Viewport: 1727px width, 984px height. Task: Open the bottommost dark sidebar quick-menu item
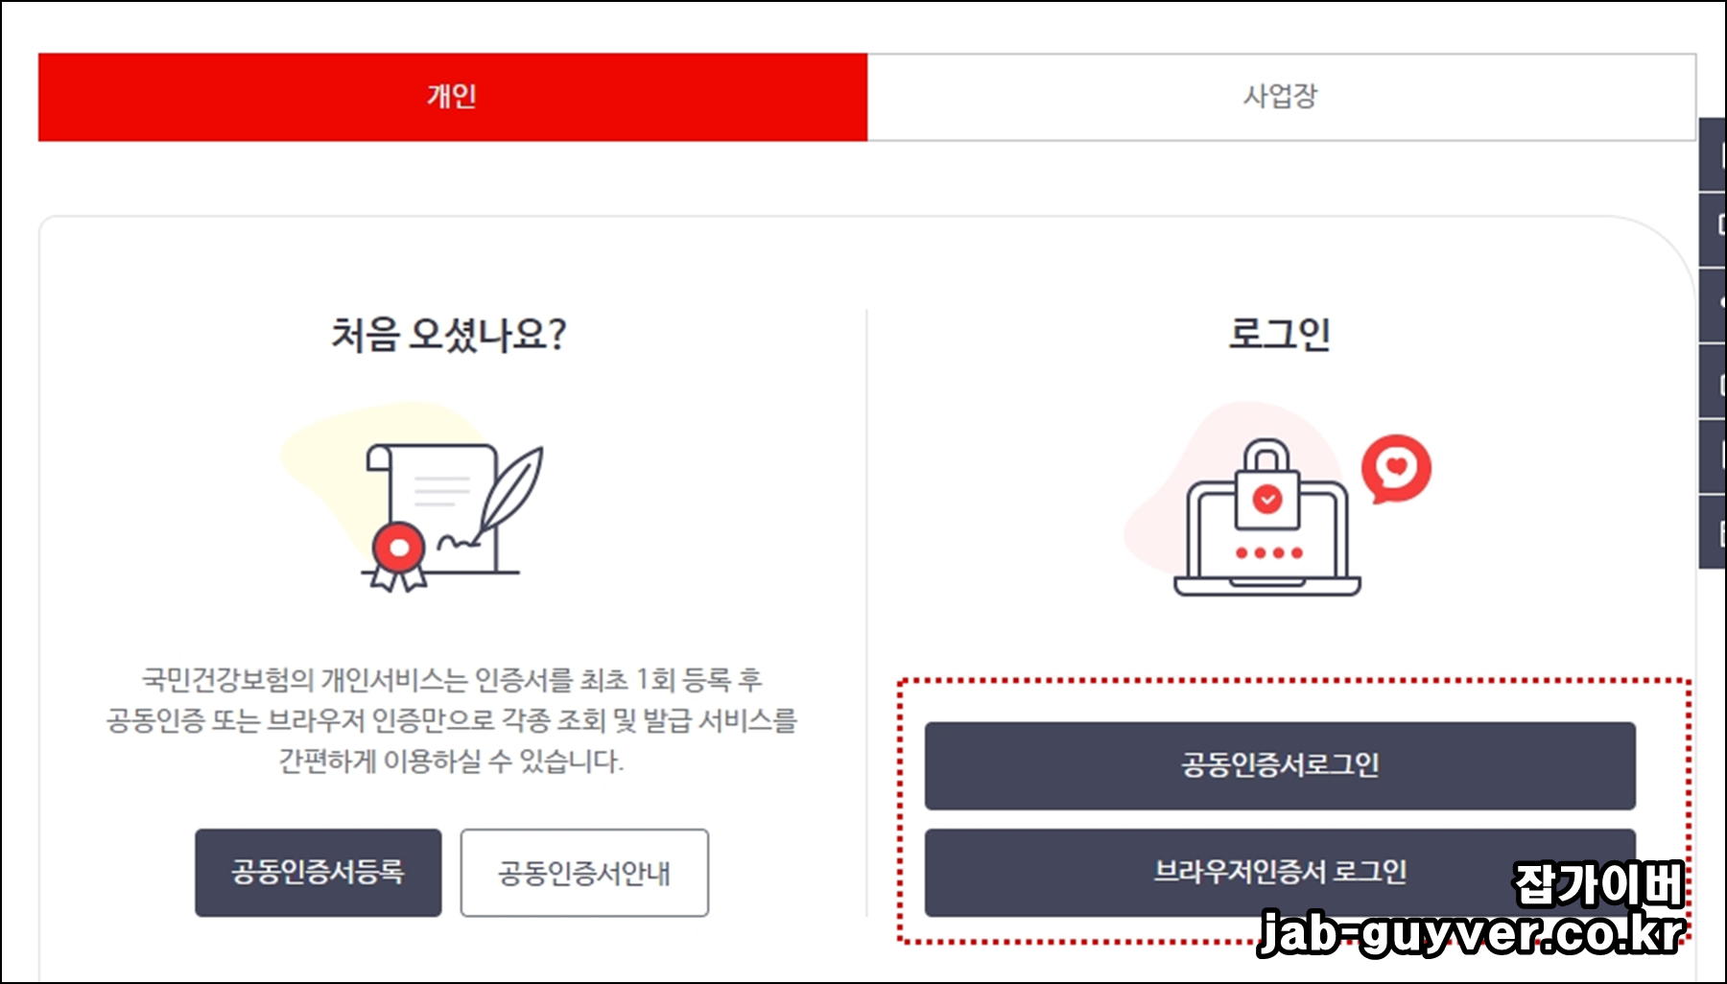point(1713,533)
